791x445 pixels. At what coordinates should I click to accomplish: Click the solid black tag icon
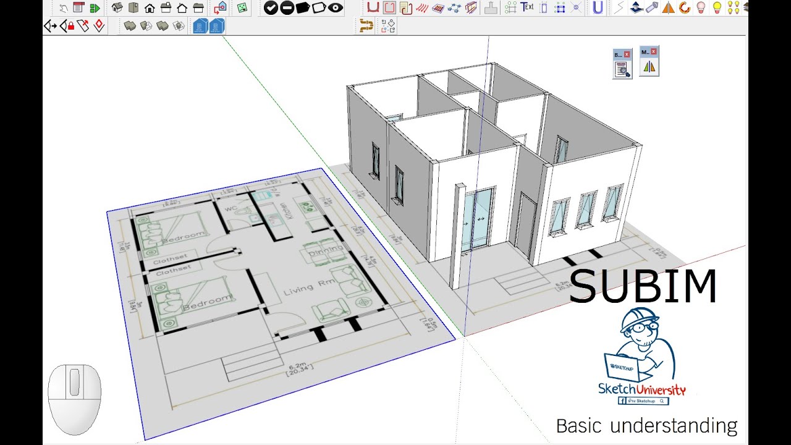(x=303, y=8)
